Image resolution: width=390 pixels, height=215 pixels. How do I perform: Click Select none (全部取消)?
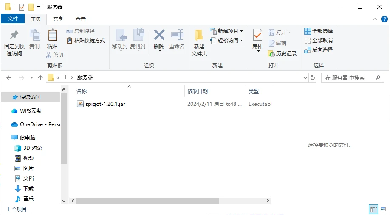[x=318, y=40]
